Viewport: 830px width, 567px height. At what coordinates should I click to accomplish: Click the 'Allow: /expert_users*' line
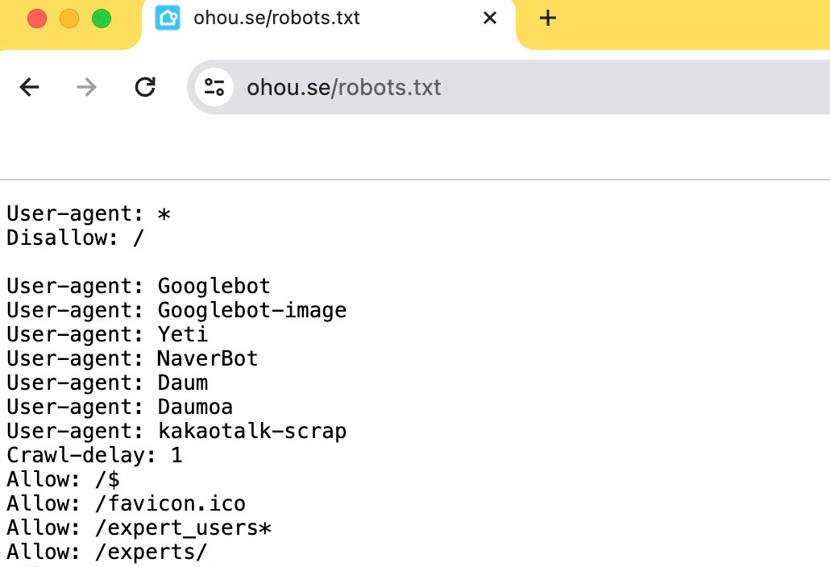pyautogui.click(x=139, y=528)
